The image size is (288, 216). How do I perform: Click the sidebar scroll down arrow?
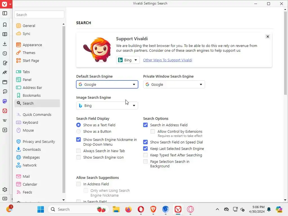click(x=64, y=200)
